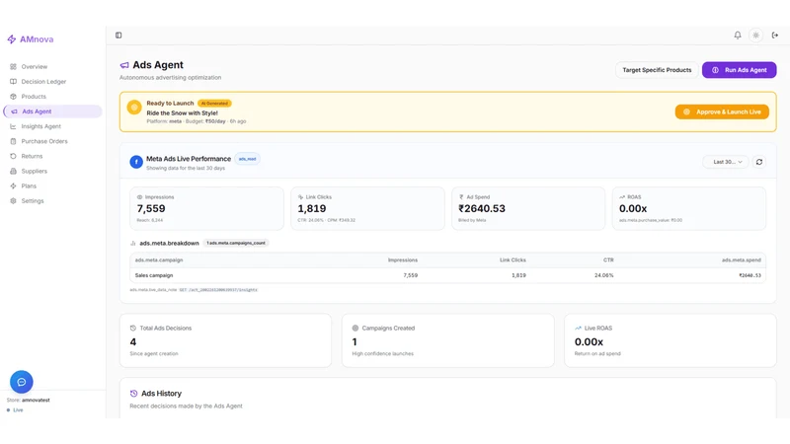Select the Sales campaign row
The height and width of the screenshot is (444, 790).
pos(447,275)
